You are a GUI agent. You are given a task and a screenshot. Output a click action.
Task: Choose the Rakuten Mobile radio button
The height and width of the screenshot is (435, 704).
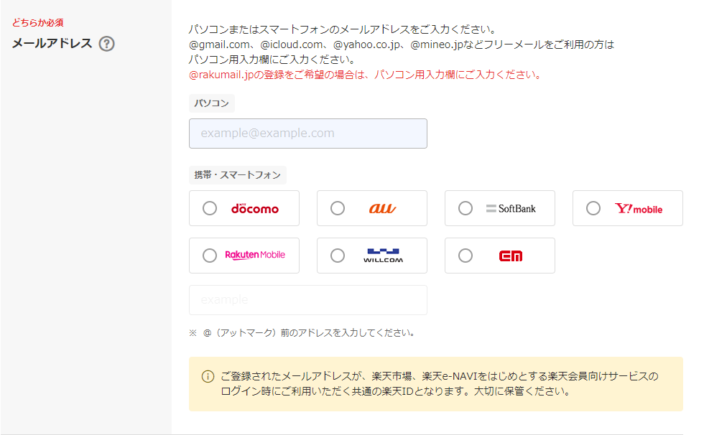[210, 256]
